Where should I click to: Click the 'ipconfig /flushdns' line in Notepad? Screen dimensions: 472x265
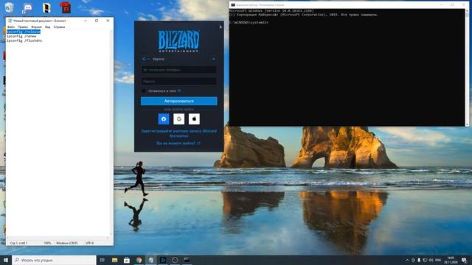click(24, 40)
